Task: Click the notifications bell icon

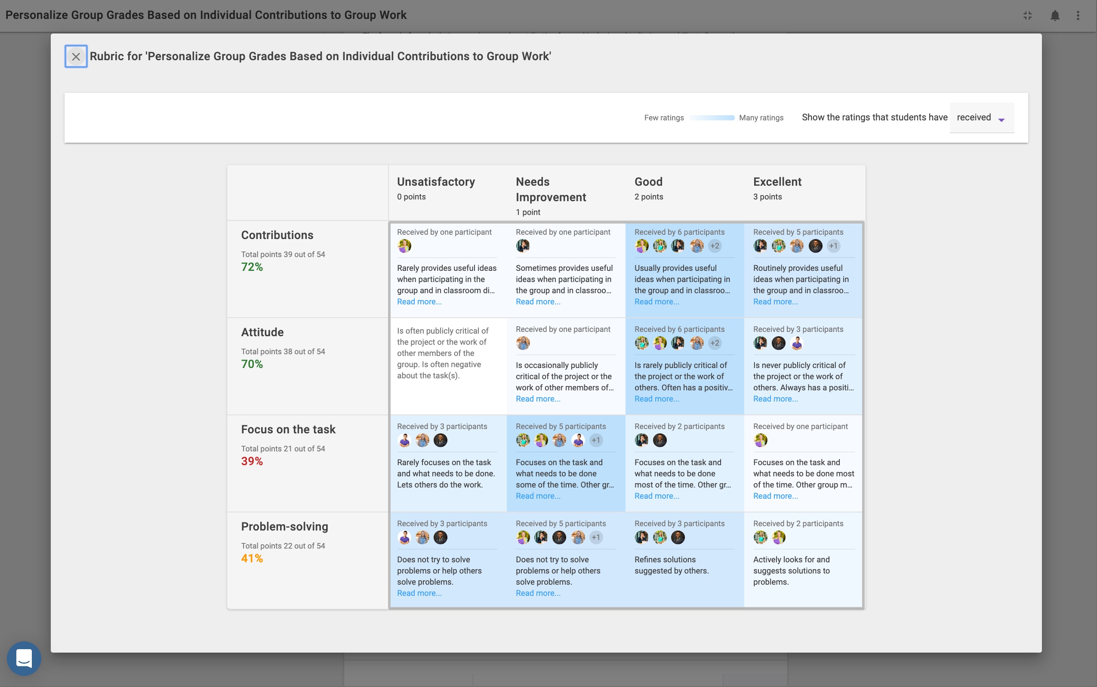Action: point(1055,15)
